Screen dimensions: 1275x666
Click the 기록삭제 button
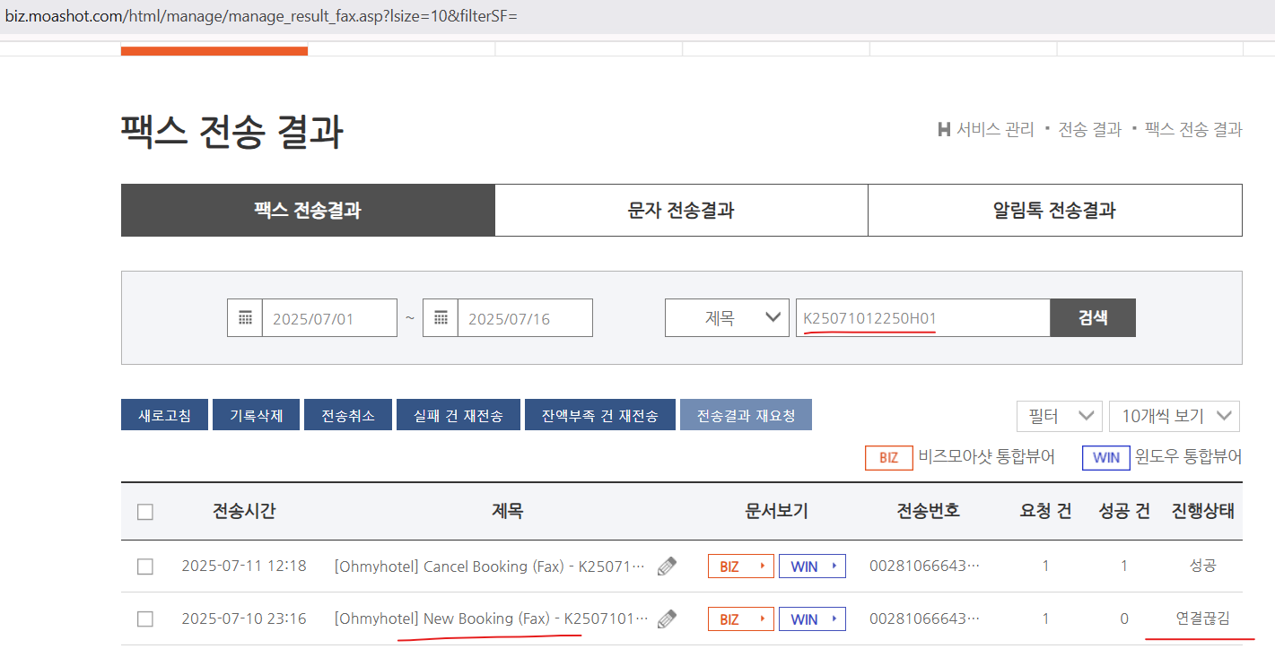tap(257, 416)
